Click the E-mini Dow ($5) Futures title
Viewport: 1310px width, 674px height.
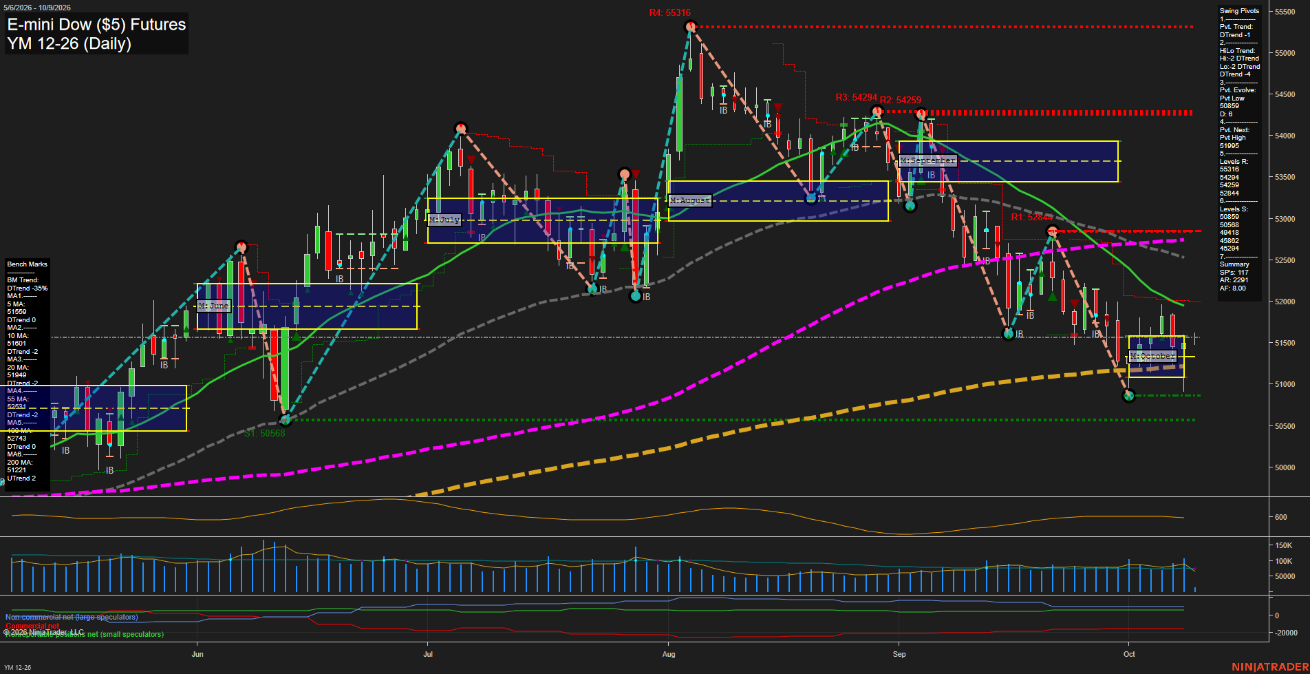coord(96,25)
